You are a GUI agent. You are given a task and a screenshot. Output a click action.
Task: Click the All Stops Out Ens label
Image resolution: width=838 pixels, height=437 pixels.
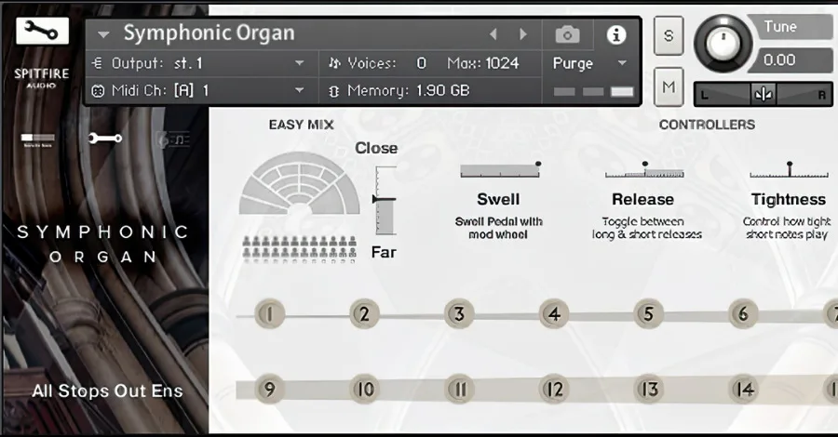tap(107, 391)
